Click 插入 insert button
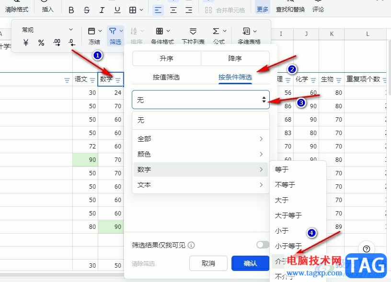 47,10
